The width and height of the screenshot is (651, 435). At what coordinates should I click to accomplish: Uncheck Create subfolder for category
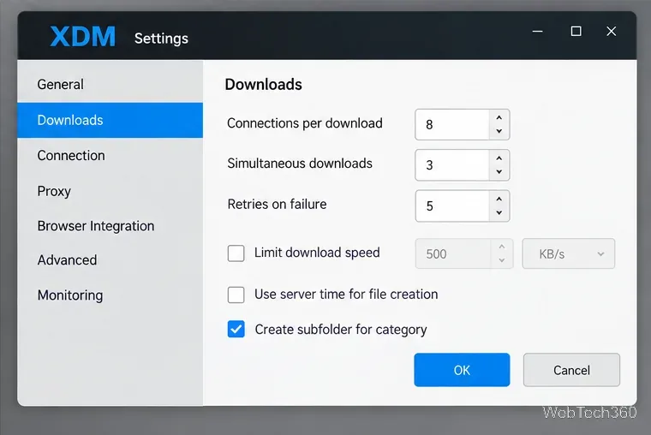(236, 330)
